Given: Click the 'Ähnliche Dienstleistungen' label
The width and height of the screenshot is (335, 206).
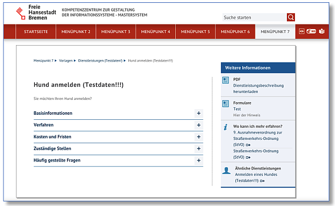Looking at the screenshot, I should tap(258, 168).
